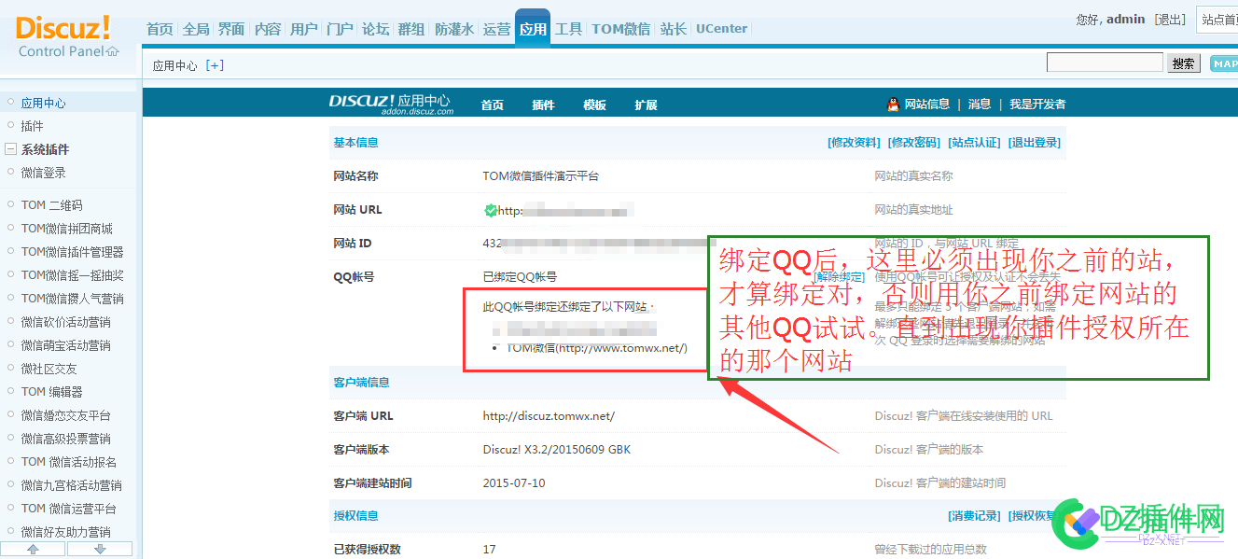Select TOM微信摇一摇抽奖 in the sidebar
This screenshot has width=1238, height=559.
[73, 275]
